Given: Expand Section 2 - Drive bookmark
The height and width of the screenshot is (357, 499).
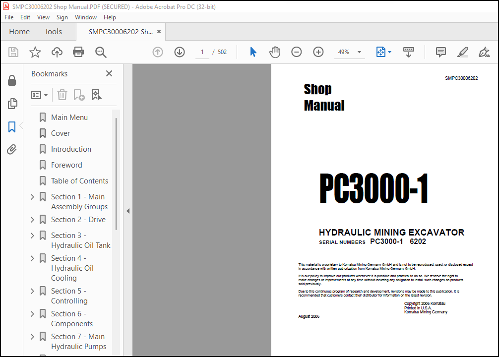Looking at the screenshot, I should 32,220.
